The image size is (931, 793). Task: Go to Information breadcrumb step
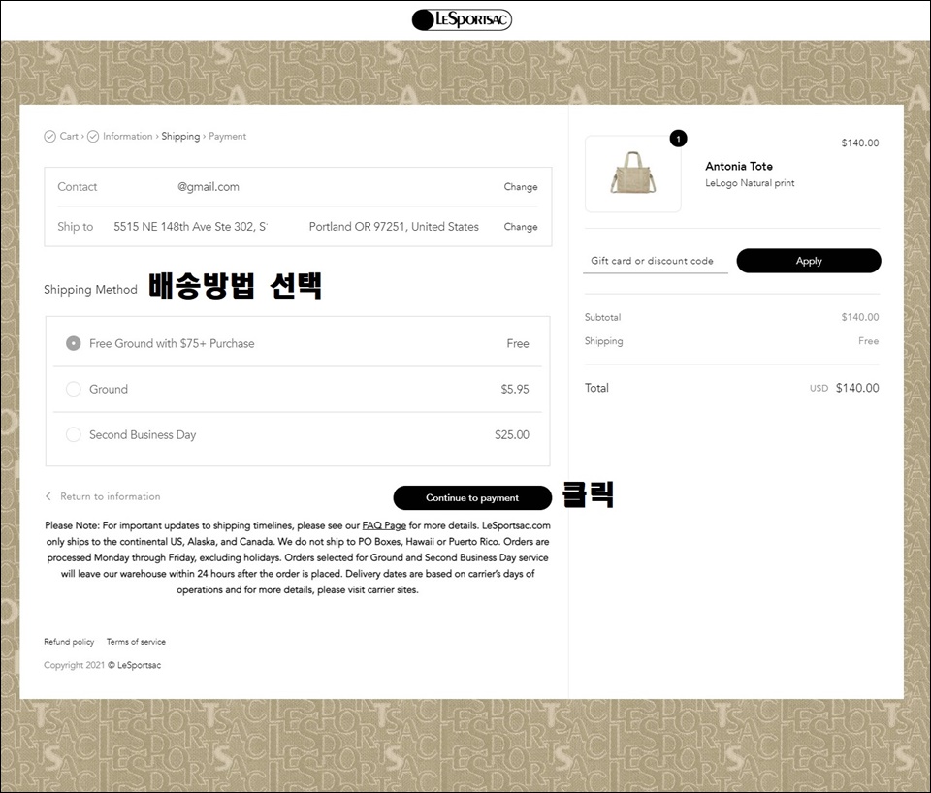tap(128, 136)
